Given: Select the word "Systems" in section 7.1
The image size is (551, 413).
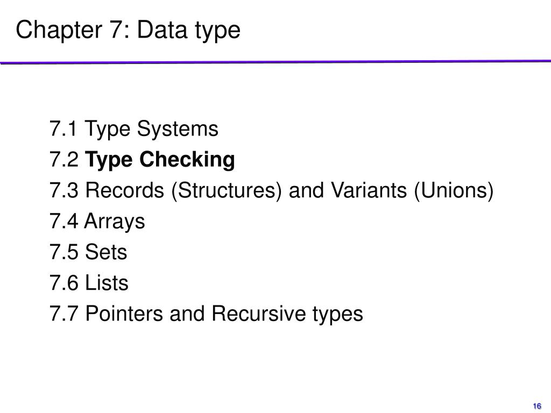Looking at the screenshot, I should point(178,129).
